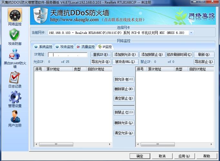Click the IP地址 input field
This screenshot has width=220, height=161.
pyautogui.click(x=68, y=54)
